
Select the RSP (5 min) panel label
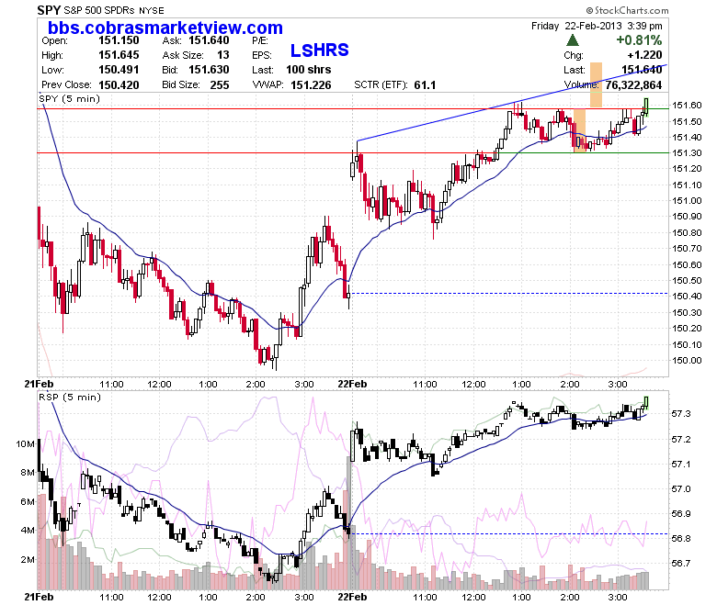point(70,397)
